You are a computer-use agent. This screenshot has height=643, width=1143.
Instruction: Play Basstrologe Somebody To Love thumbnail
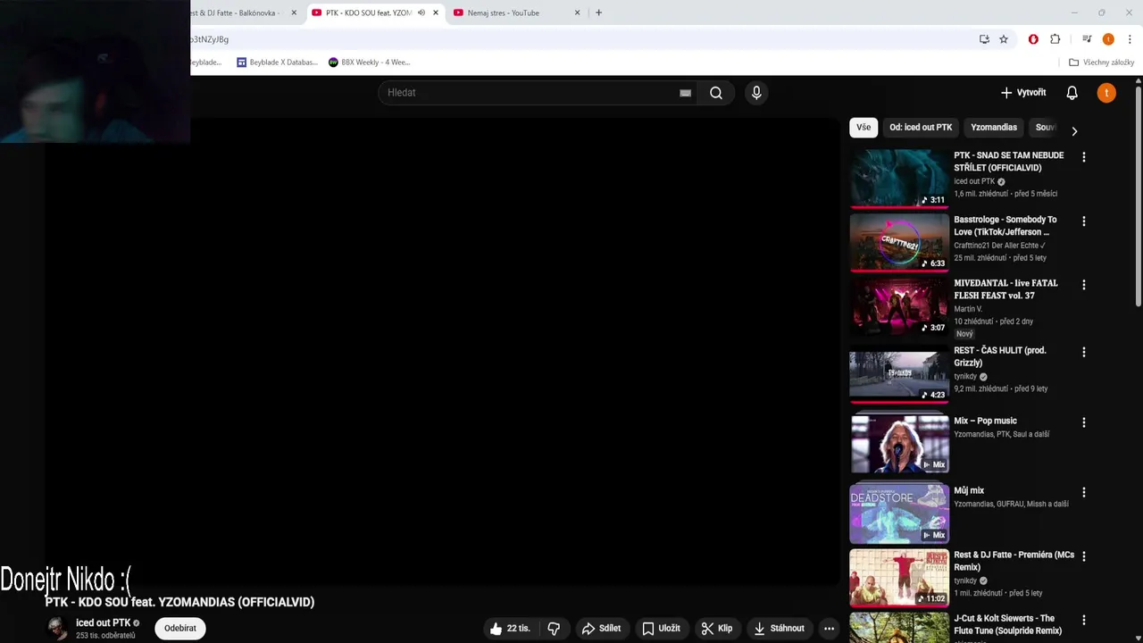(898, 242)
